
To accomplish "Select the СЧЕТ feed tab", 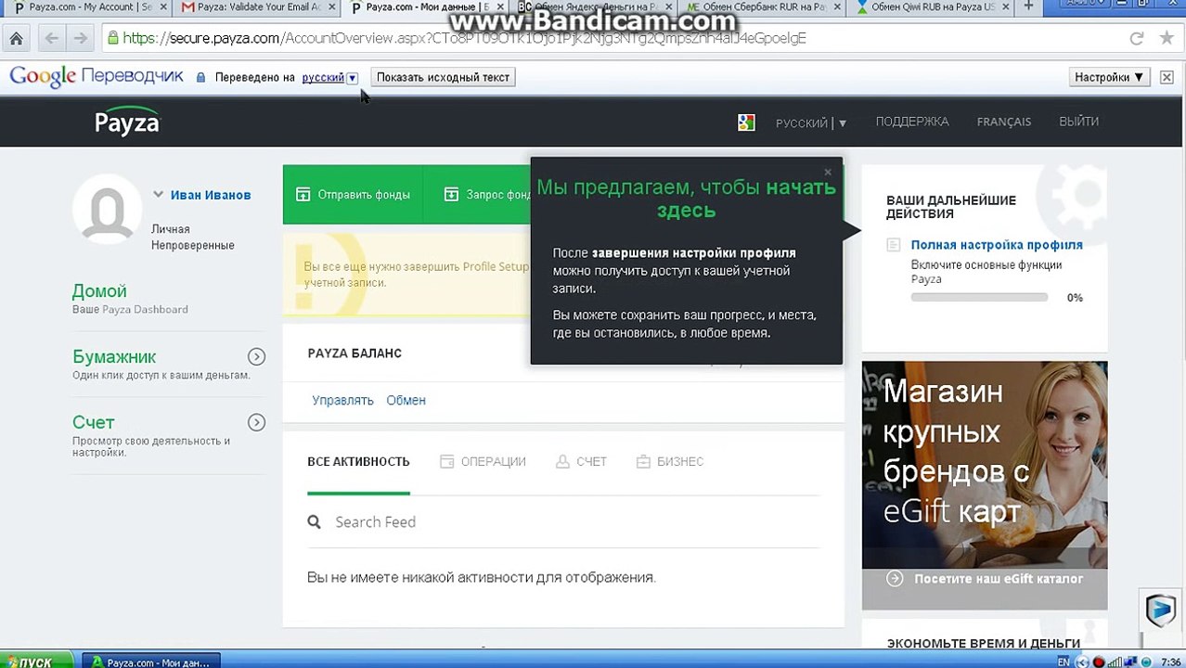I will [x=581, y=461].
